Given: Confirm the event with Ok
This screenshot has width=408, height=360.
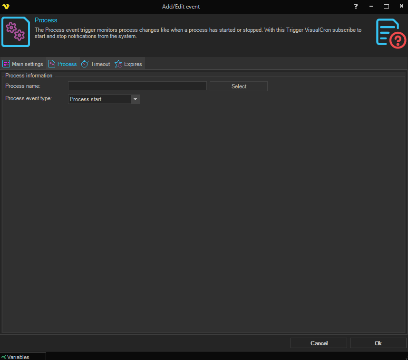Looking at the screenshot, I should coord(378,343).
